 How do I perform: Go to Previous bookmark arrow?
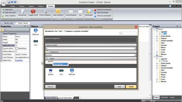point(95,16)
